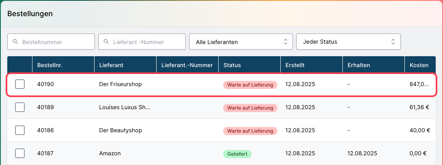
Task: Open order number 40187
Action: pyautogui.click(x=45, y=153)
